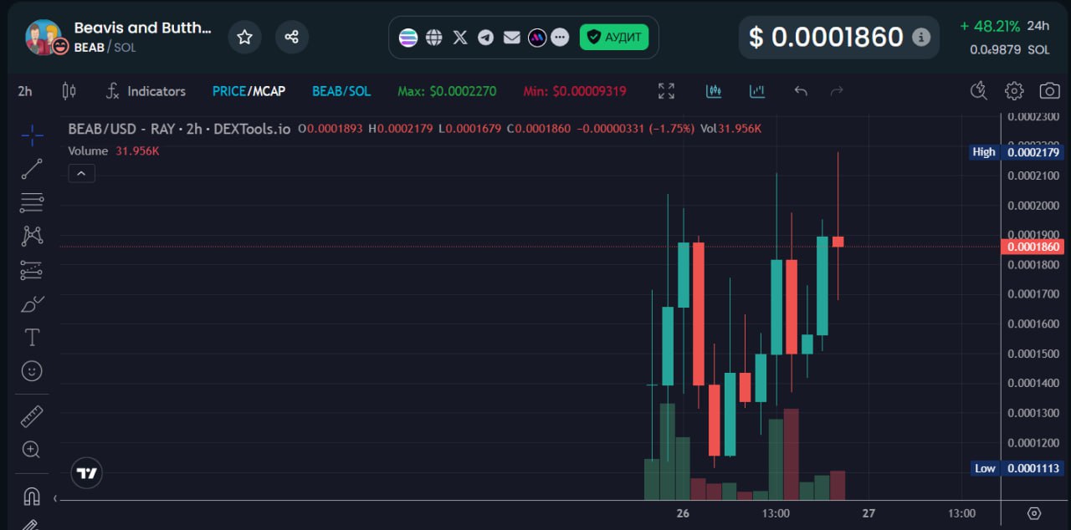
Task: Toggle fullscreen chart view icon
Action: click(x=666, y=91)
